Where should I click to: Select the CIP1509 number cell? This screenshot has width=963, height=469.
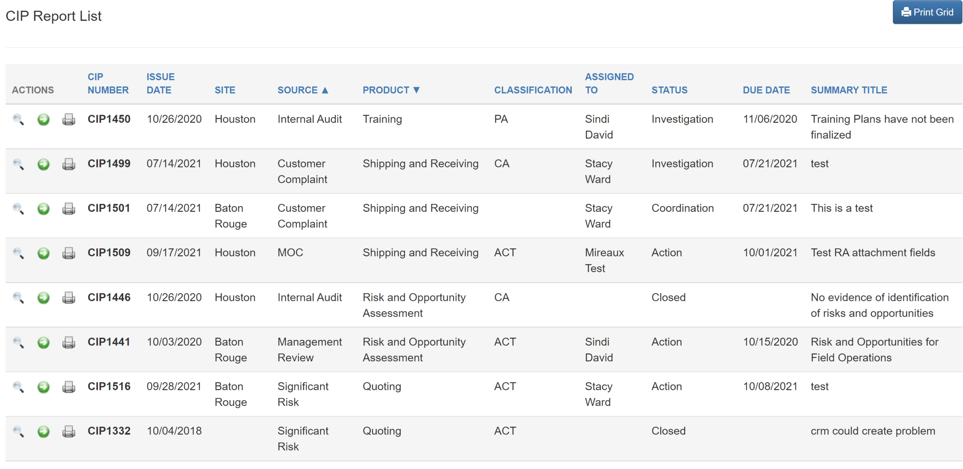109,252
